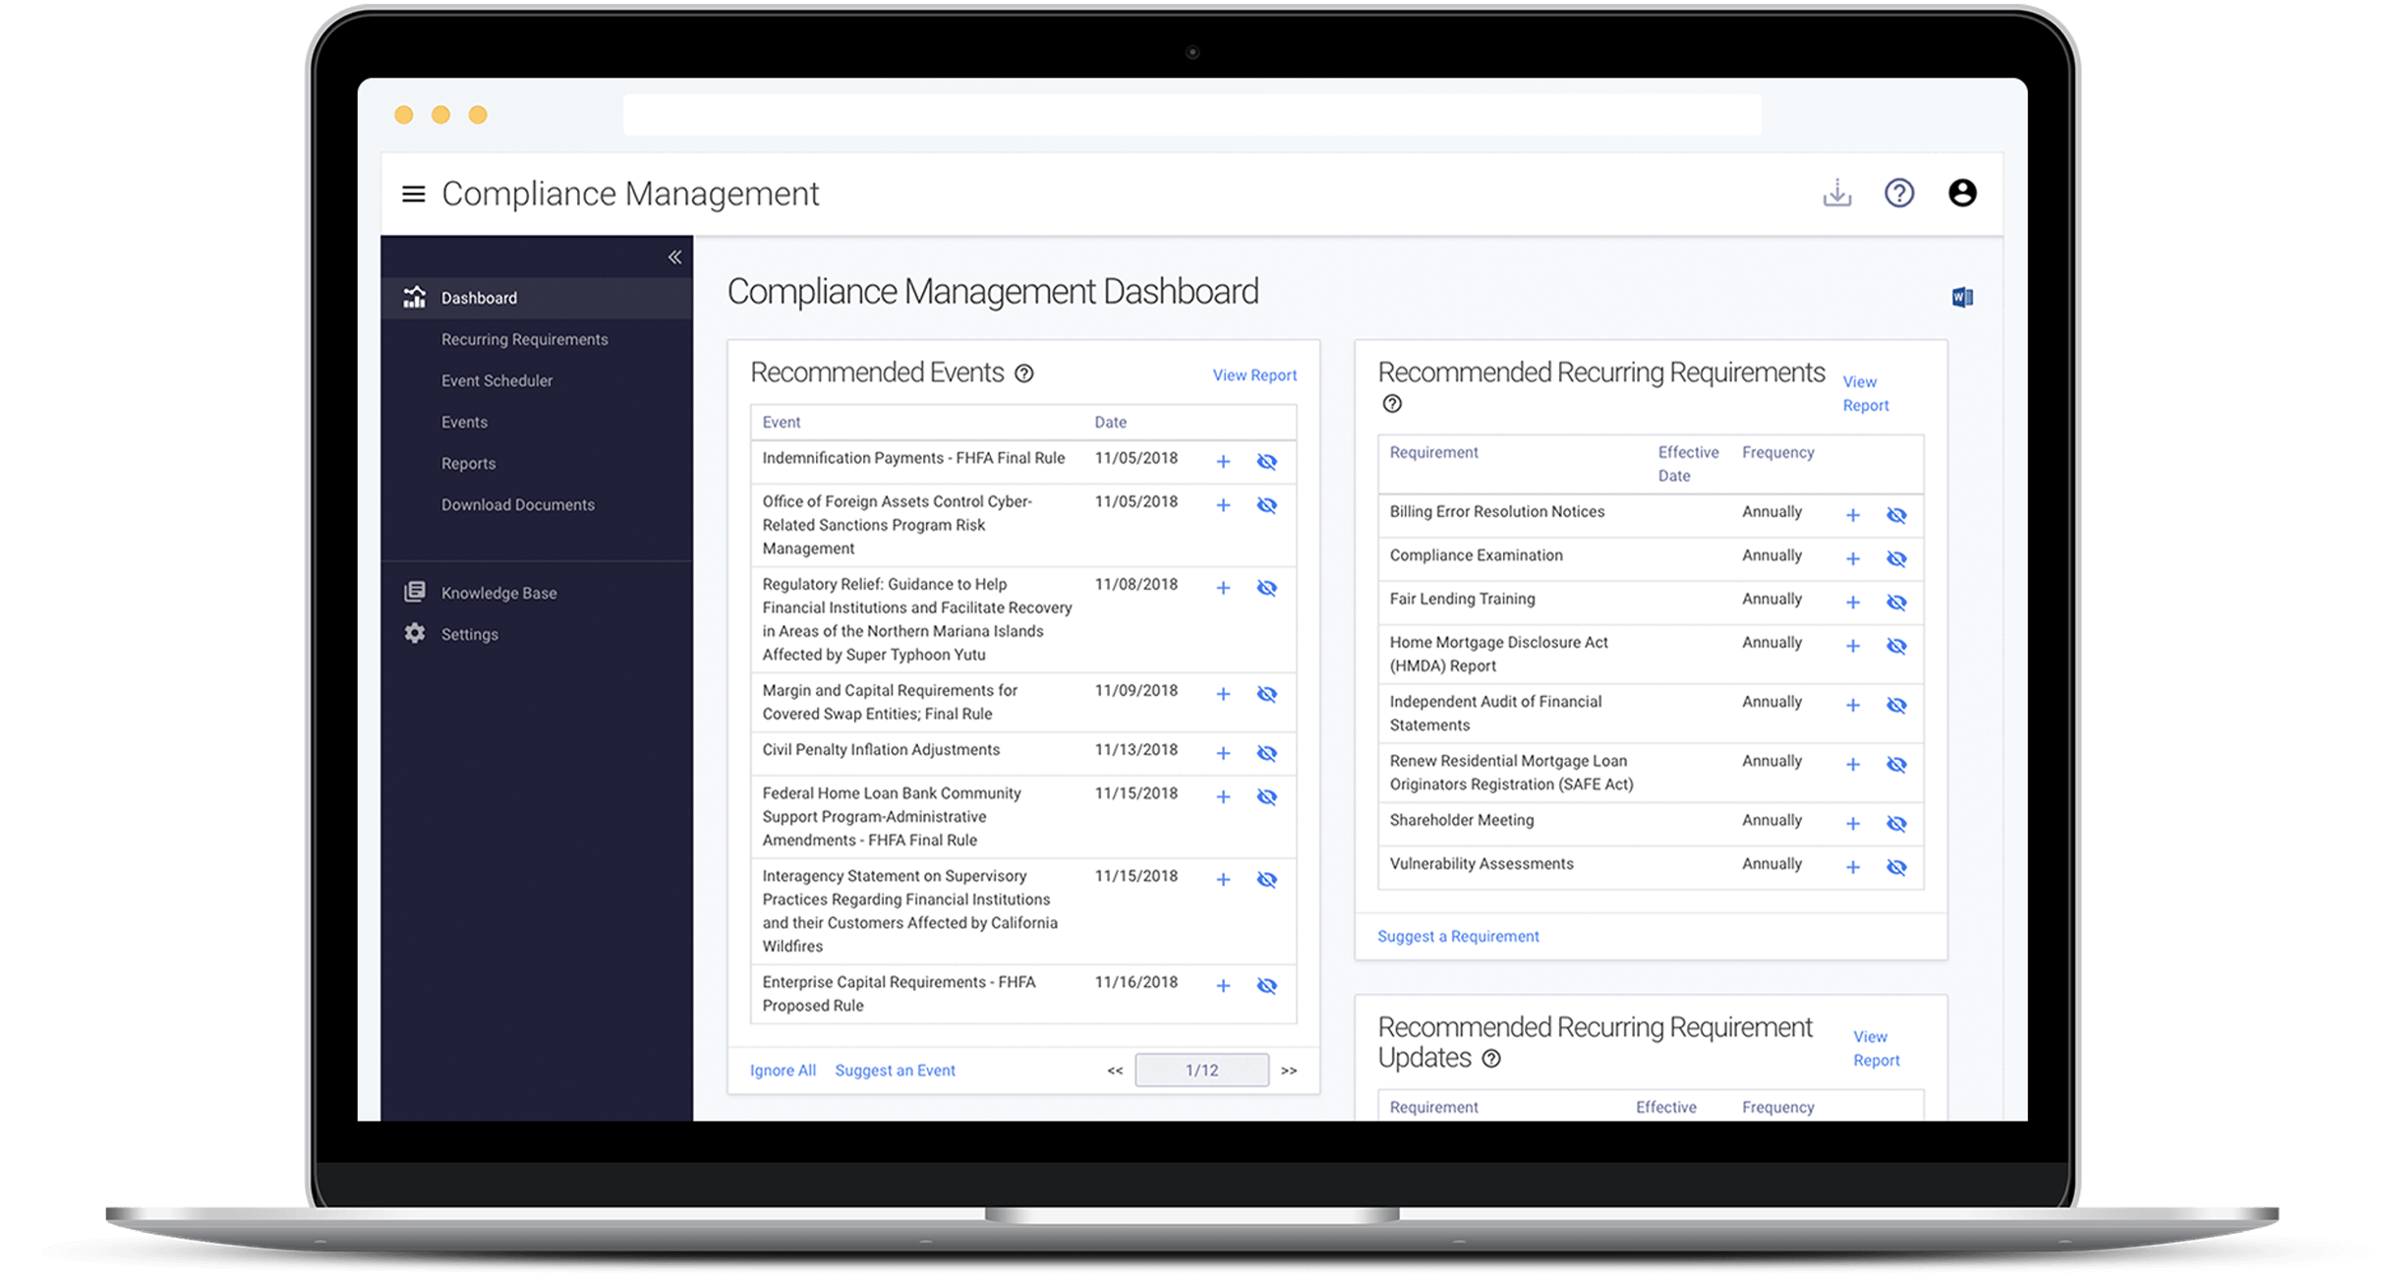This screenshot has height=1277, width=2383.
Task: Click the user account profile icon
Action: point(1962,194)
